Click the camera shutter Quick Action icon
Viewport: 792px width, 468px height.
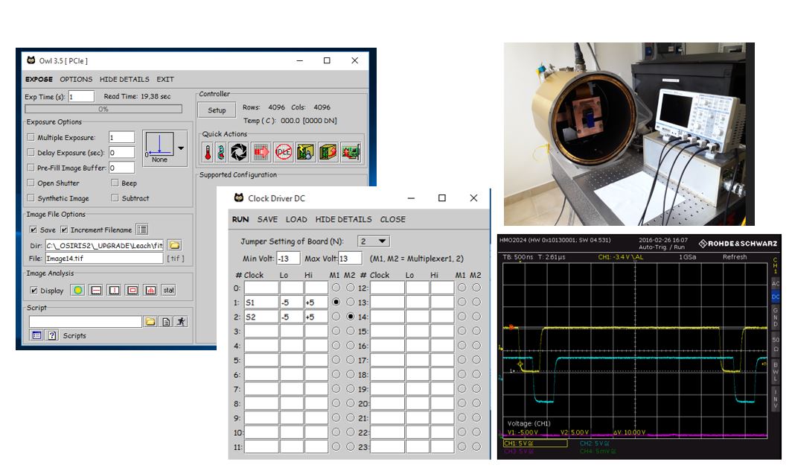point(238,153)
